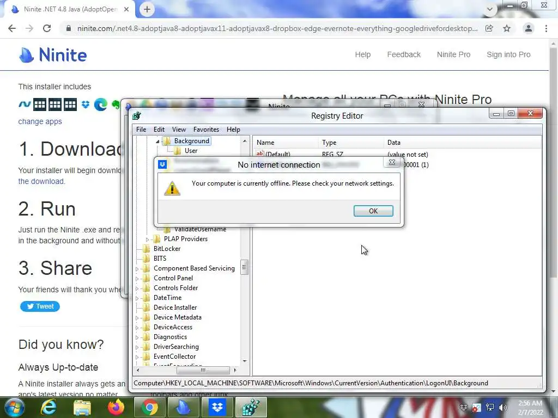Image resolution: width=558 pixels, height=418 pixels.
Task: Click the Tweet button on Ninite page
Action: 40,306
